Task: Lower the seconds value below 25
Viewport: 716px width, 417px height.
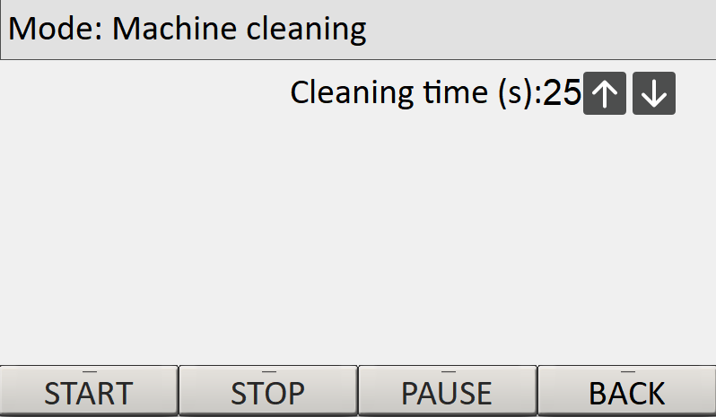Action: 653,94
